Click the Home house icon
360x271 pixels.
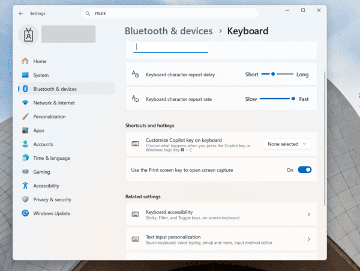click(25, 61)
